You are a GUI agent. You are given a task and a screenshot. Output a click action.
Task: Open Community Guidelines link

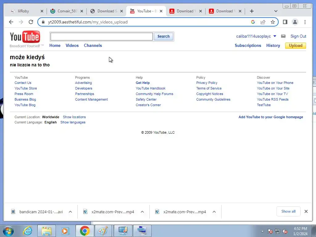coord(213,100)
